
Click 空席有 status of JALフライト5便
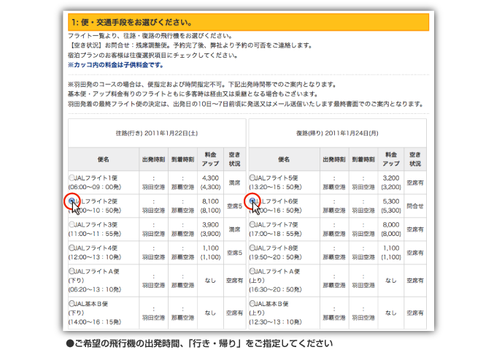(415, 183)
